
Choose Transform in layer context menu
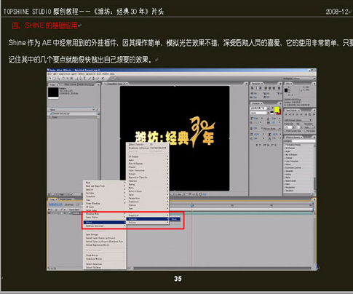(105, 196)
